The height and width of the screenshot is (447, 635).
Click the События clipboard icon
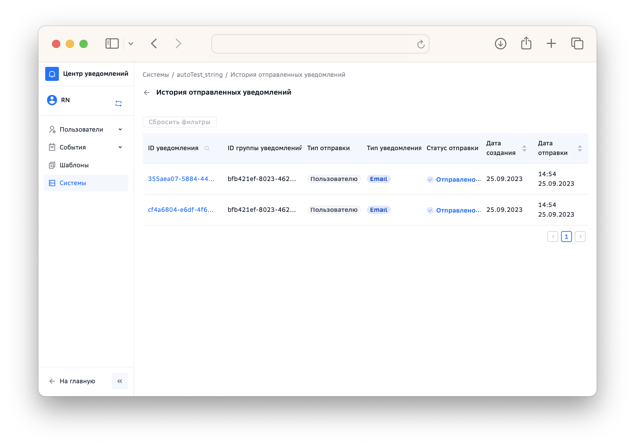[52, 147]
